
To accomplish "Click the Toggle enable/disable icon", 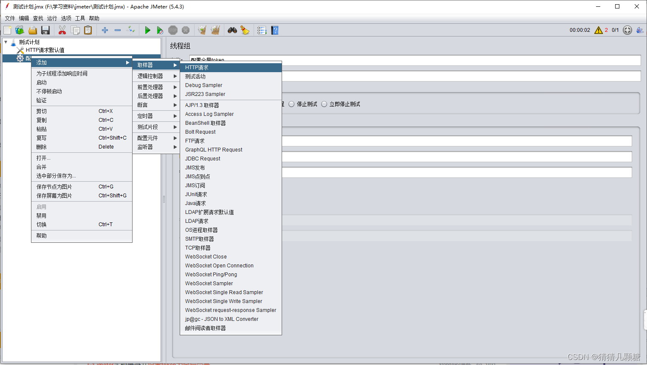I will click(x=131, y=30).
